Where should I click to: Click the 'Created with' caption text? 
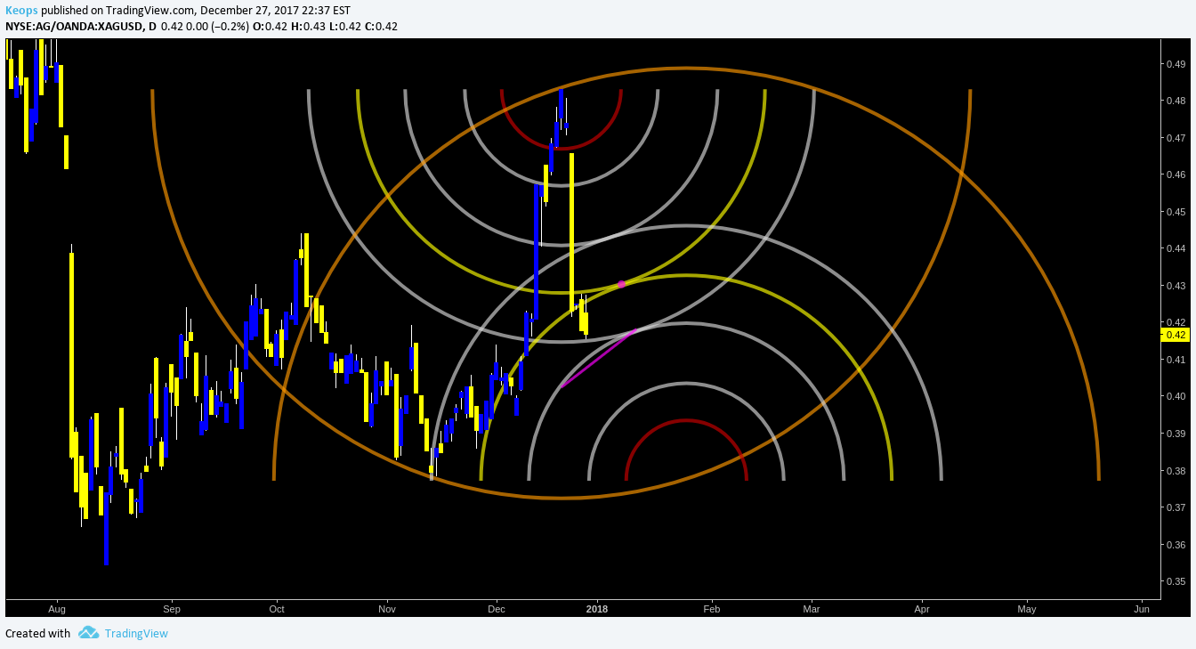tap(37, 634)
